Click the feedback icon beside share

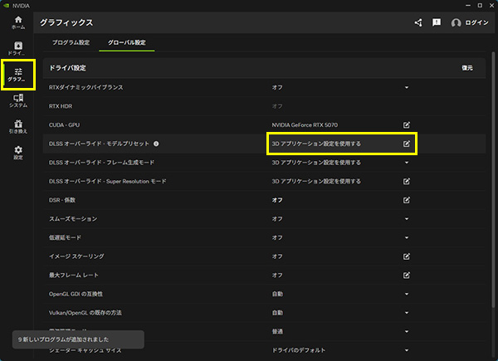pyautogui.click(x=437, y=22)
